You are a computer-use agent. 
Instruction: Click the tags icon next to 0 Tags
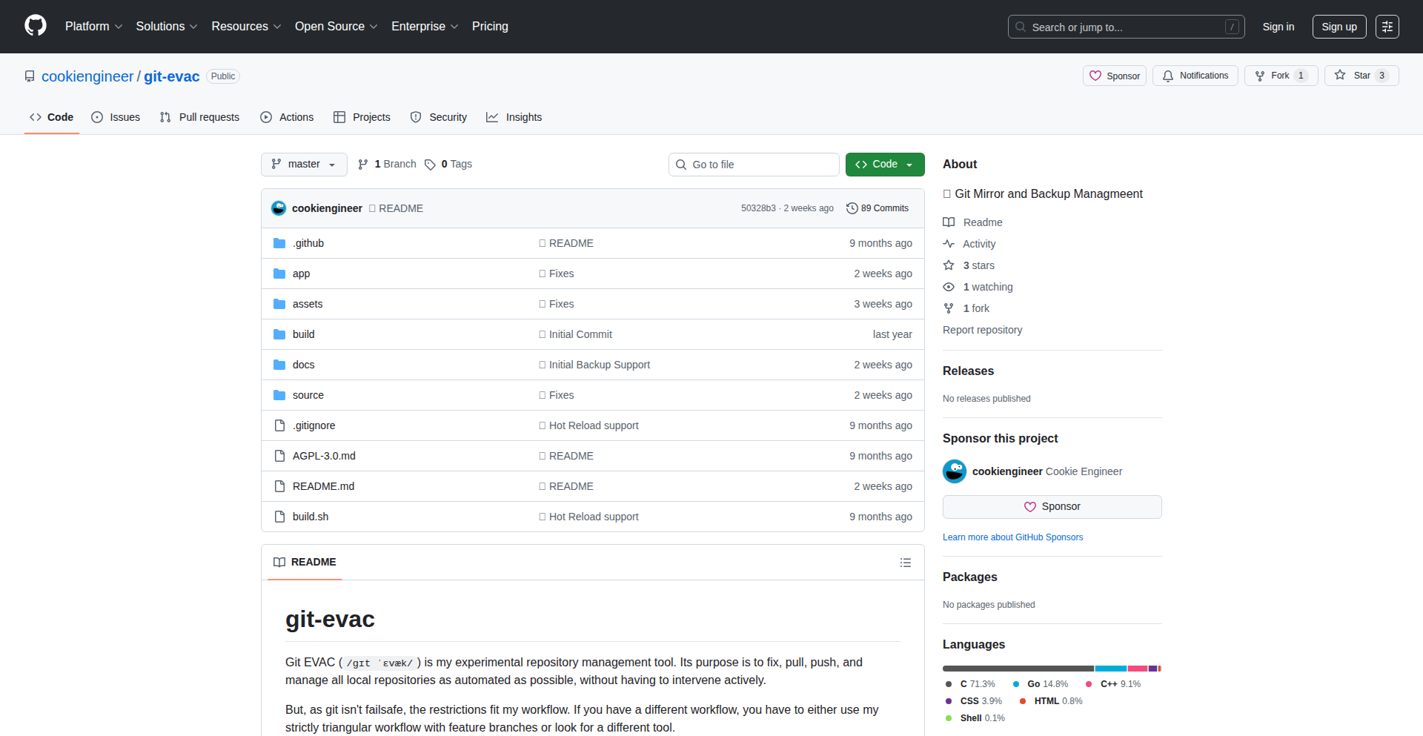point(430,165)
